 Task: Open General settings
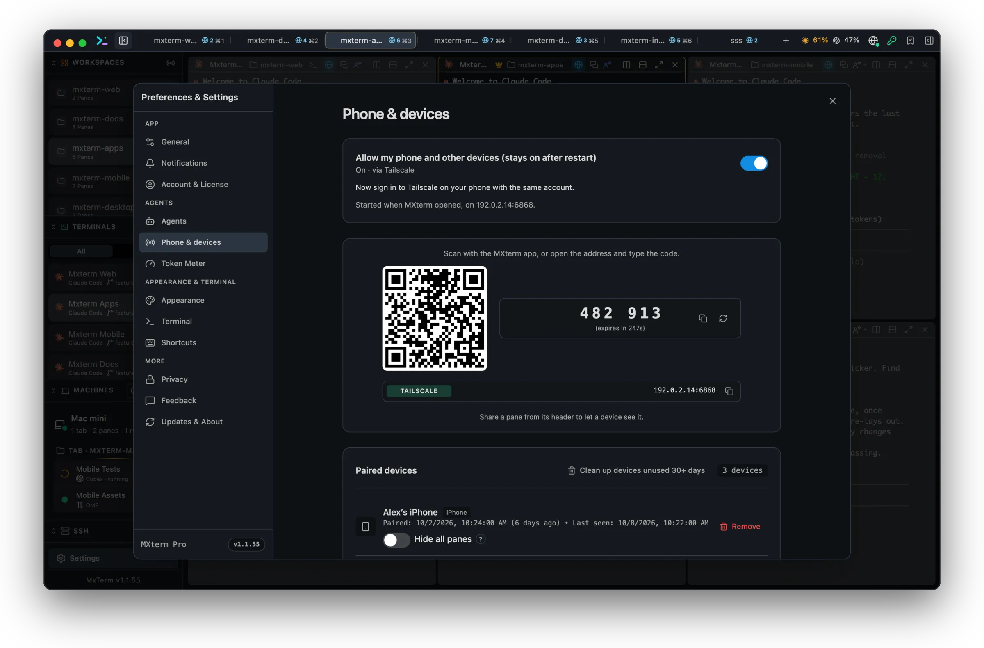(x=203, y=142)
